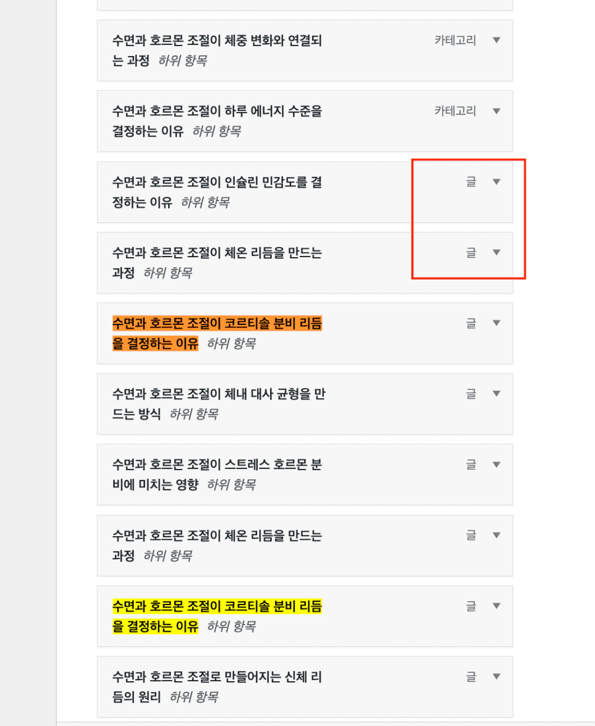Expand 체온 리듬 item arrow below 스트레스 호르몬 item

pyautogui.click(x=497, y=536)
